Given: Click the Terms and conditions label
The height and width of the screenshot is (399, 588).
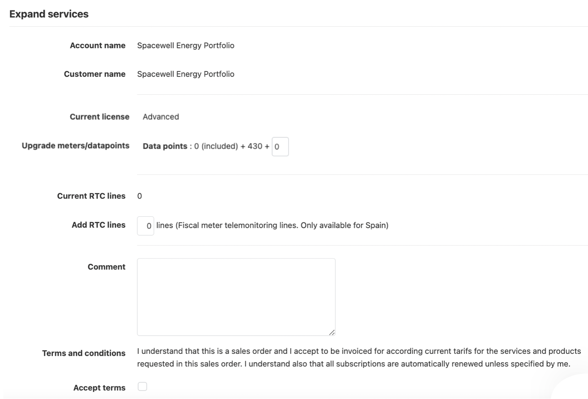Looking at the screenshot, I should tap(84, 353).
